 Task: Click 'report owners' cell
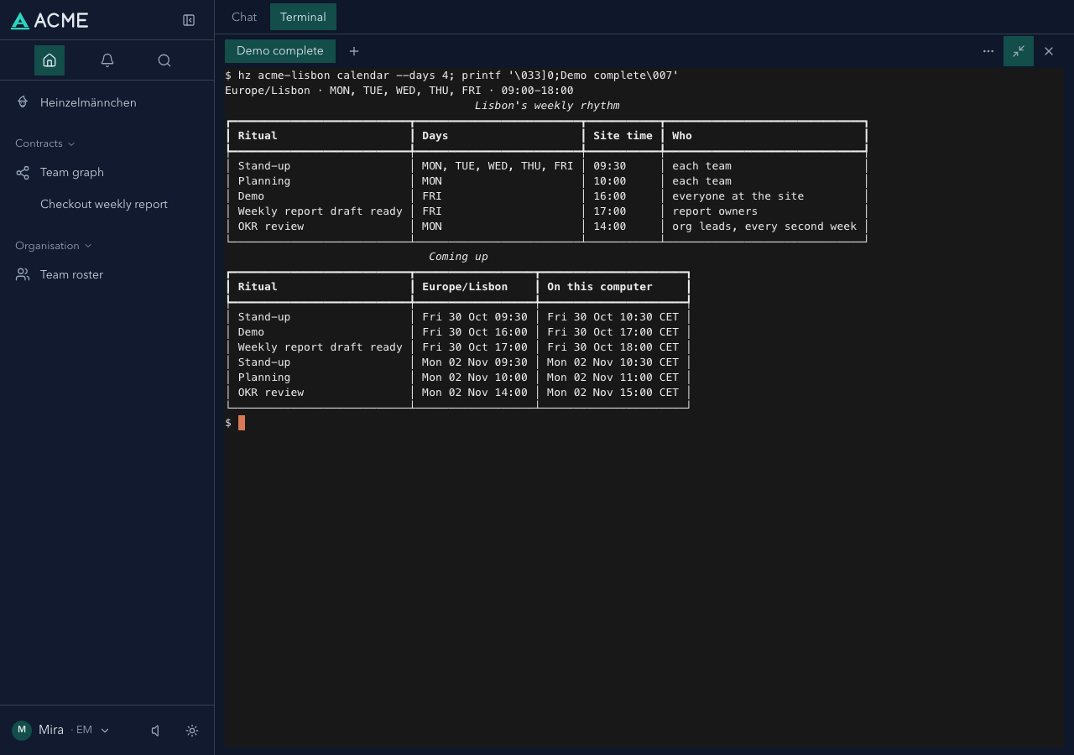[715, 211]
